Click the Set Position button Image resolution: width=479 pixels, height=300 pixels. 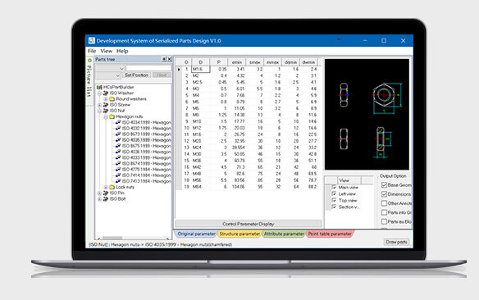pyautogui.click(x=136, y=75)
